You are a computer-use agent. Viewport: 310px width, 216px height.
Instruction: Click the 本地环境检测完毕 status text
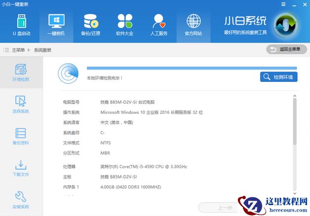point(105,78)
